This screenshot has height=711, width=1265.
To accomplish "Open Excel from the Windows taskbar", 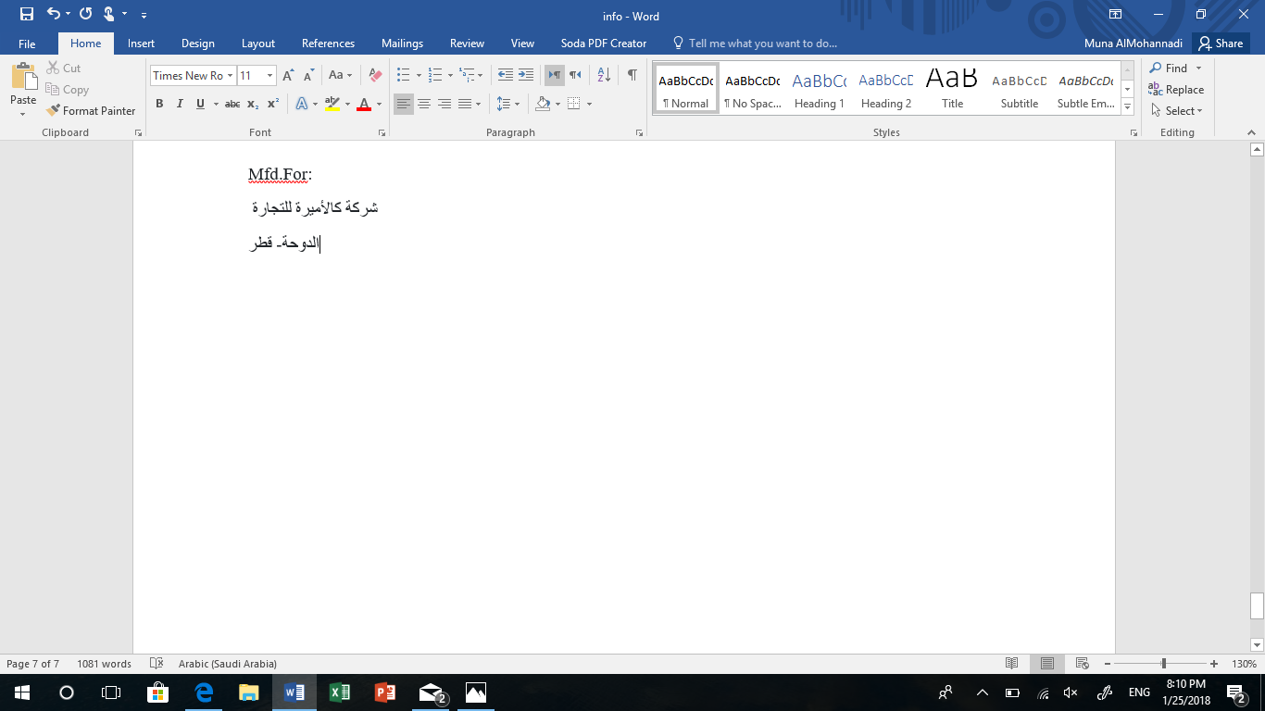I will (x=340, y=692).
